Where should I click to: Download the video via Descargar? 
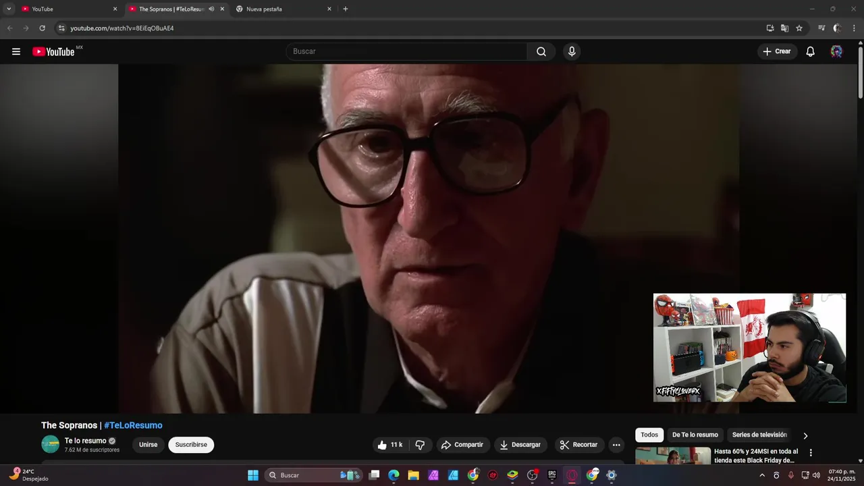[520, 445]
